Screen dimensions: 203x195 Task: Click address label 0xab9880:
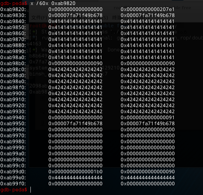click(x=13, y=45)
